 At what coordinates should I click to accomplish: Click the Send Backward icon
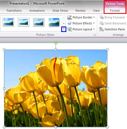pos(102,23)
